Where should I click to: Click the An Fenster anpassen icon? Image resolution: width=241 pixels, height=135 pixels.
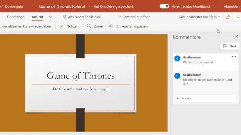pos(111,26)
